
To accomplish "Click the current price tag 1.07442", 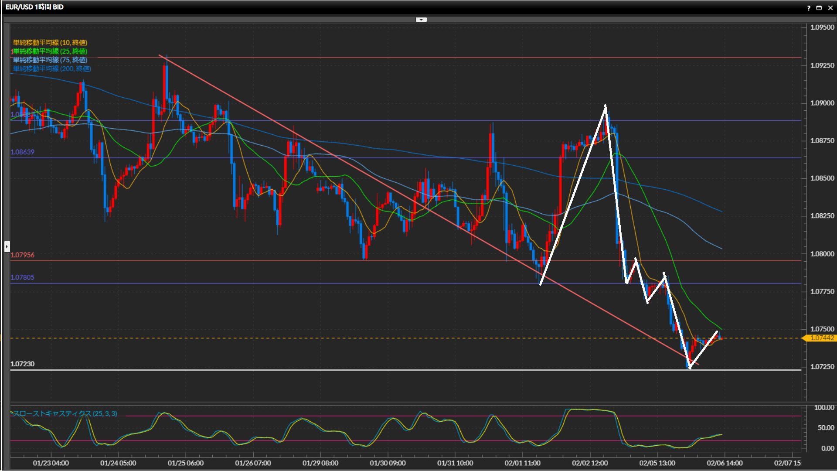I will (x=821, y=338).
